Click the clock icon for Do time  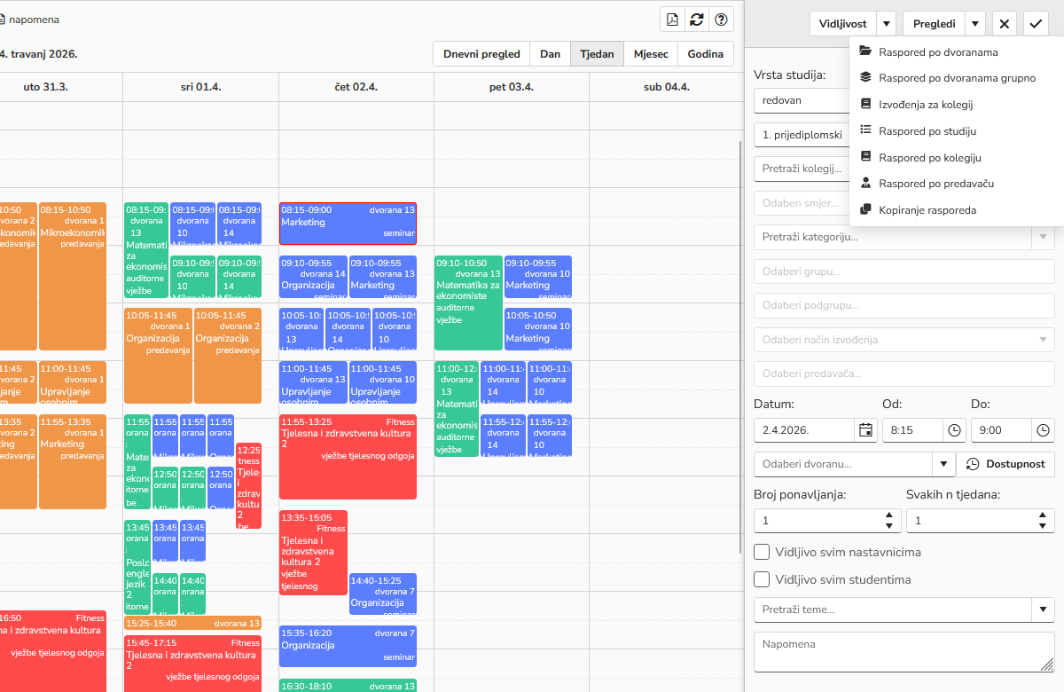(x=1043, y=430)
